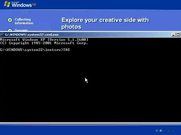Maximize the cmd.exe window
This screenshot has height=135, width=181.
[178, 35]
